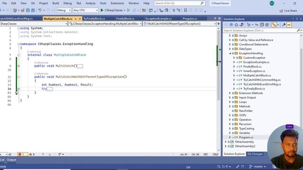Open the Debug configuration dropdown
303x170 pixels.
64,10
